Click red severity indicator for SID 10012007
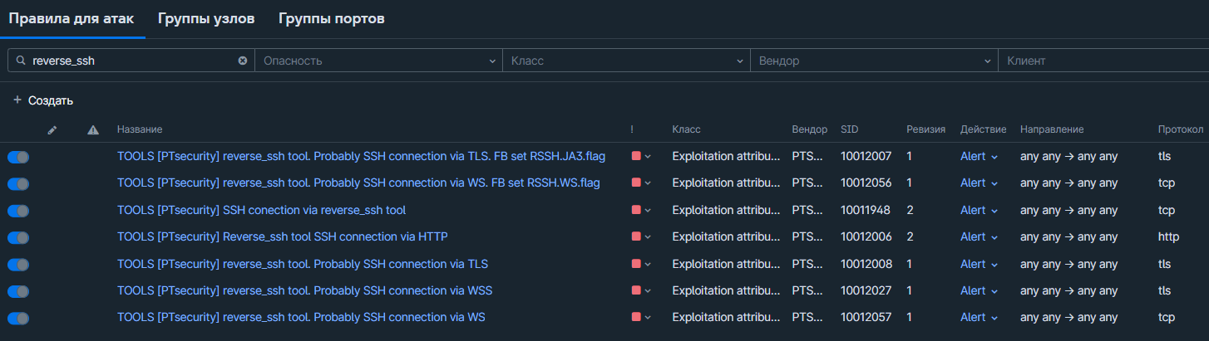1209x341 pixels. tap(636, 156)
